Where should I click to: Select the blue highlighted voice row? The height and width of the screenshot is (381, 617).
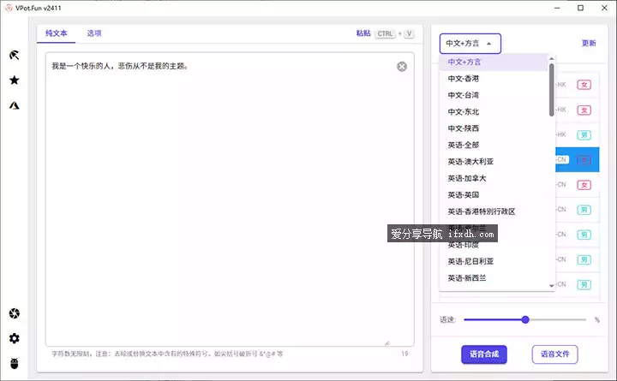click(578, 159)
